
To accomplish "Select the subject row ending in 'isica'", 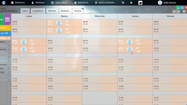I will (5, 72).
